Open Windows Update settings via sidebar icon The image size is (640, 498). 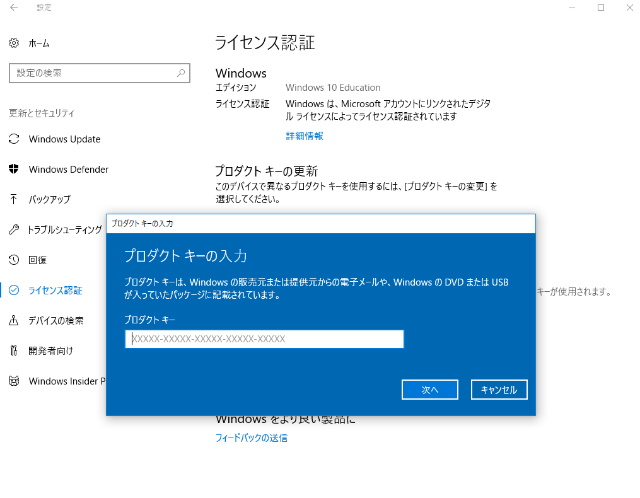(14, 139)
